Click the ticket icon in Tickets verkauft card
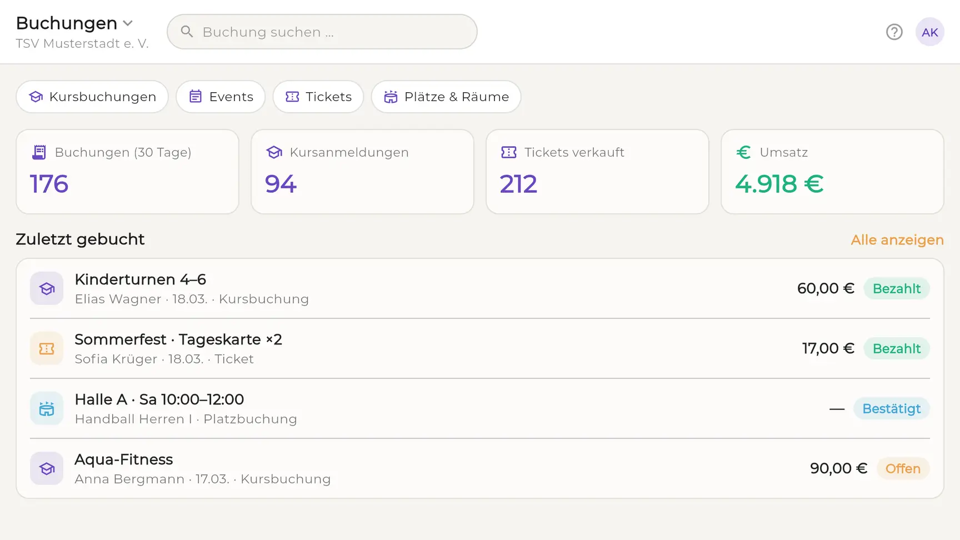 coord(509,152)
